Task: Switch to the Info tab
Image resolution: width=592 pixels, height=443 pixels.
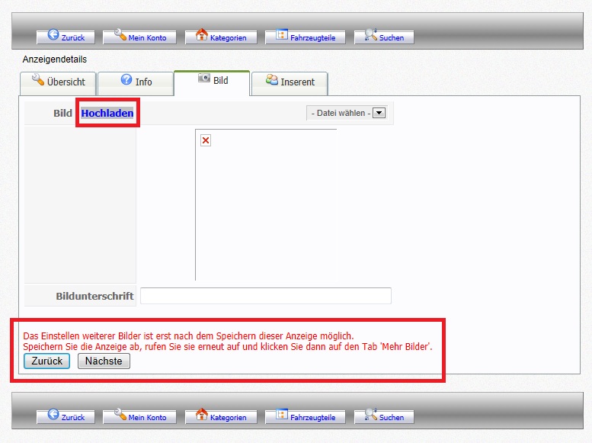Action: point(135,84)
